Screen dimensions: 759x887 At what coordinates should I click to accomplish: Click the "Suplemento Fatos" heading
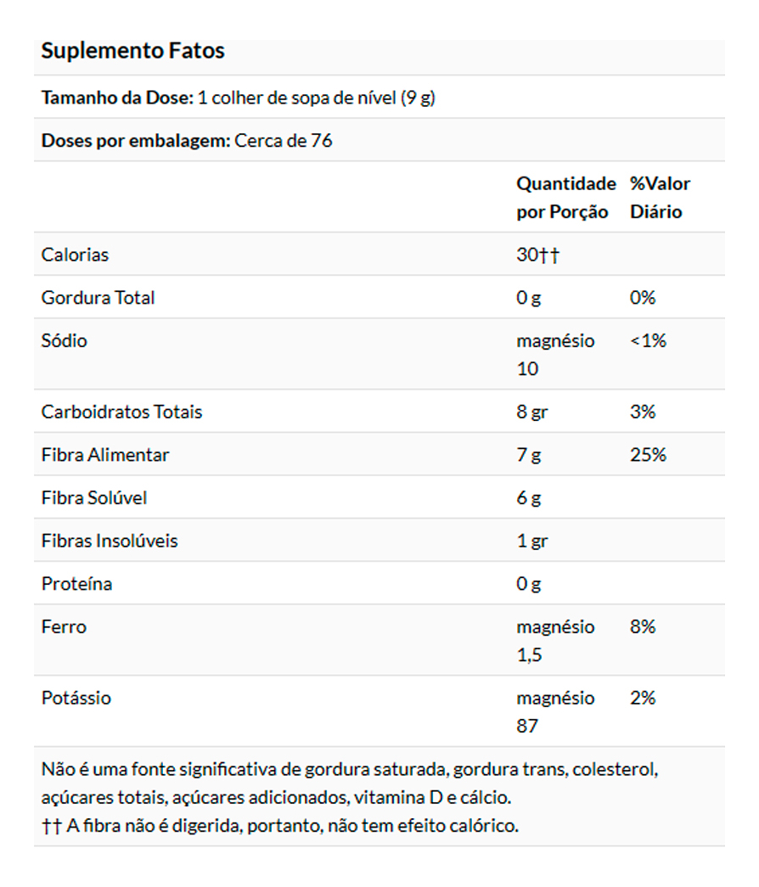pyautogui.click(x=132, y=51)
